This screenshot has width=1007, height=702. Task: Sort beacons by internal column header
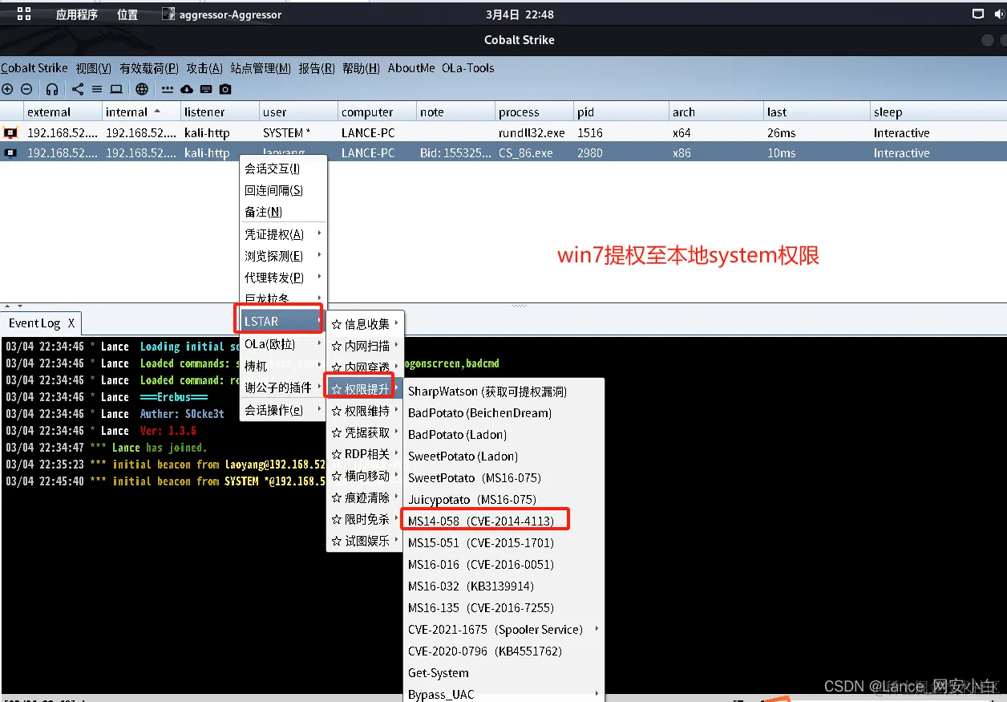(x=140, y=112)
